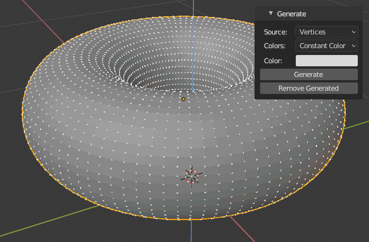Open the Colors dropdown showing Constant Color

click(326, 46)
